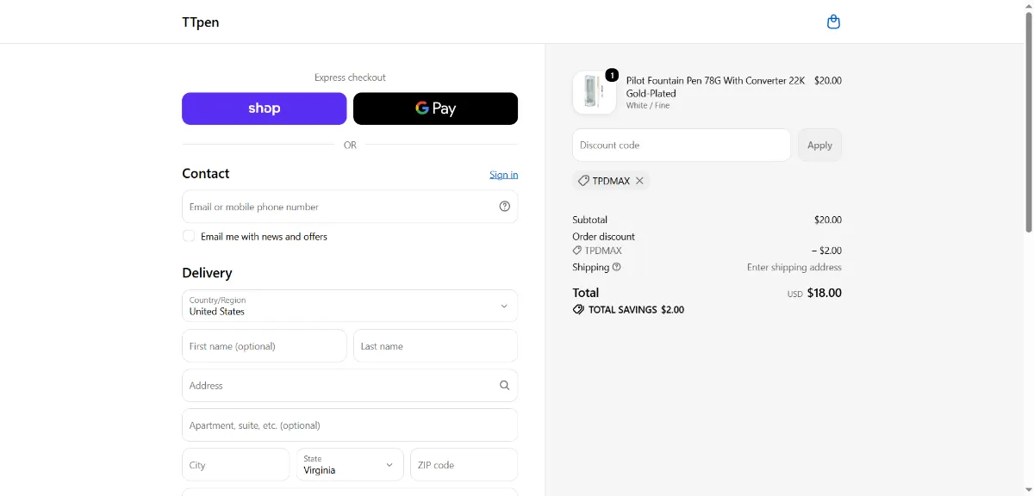Click the address search magnifier icon
This screenshot has height=496, width=1034.
(x=505, y=386)
